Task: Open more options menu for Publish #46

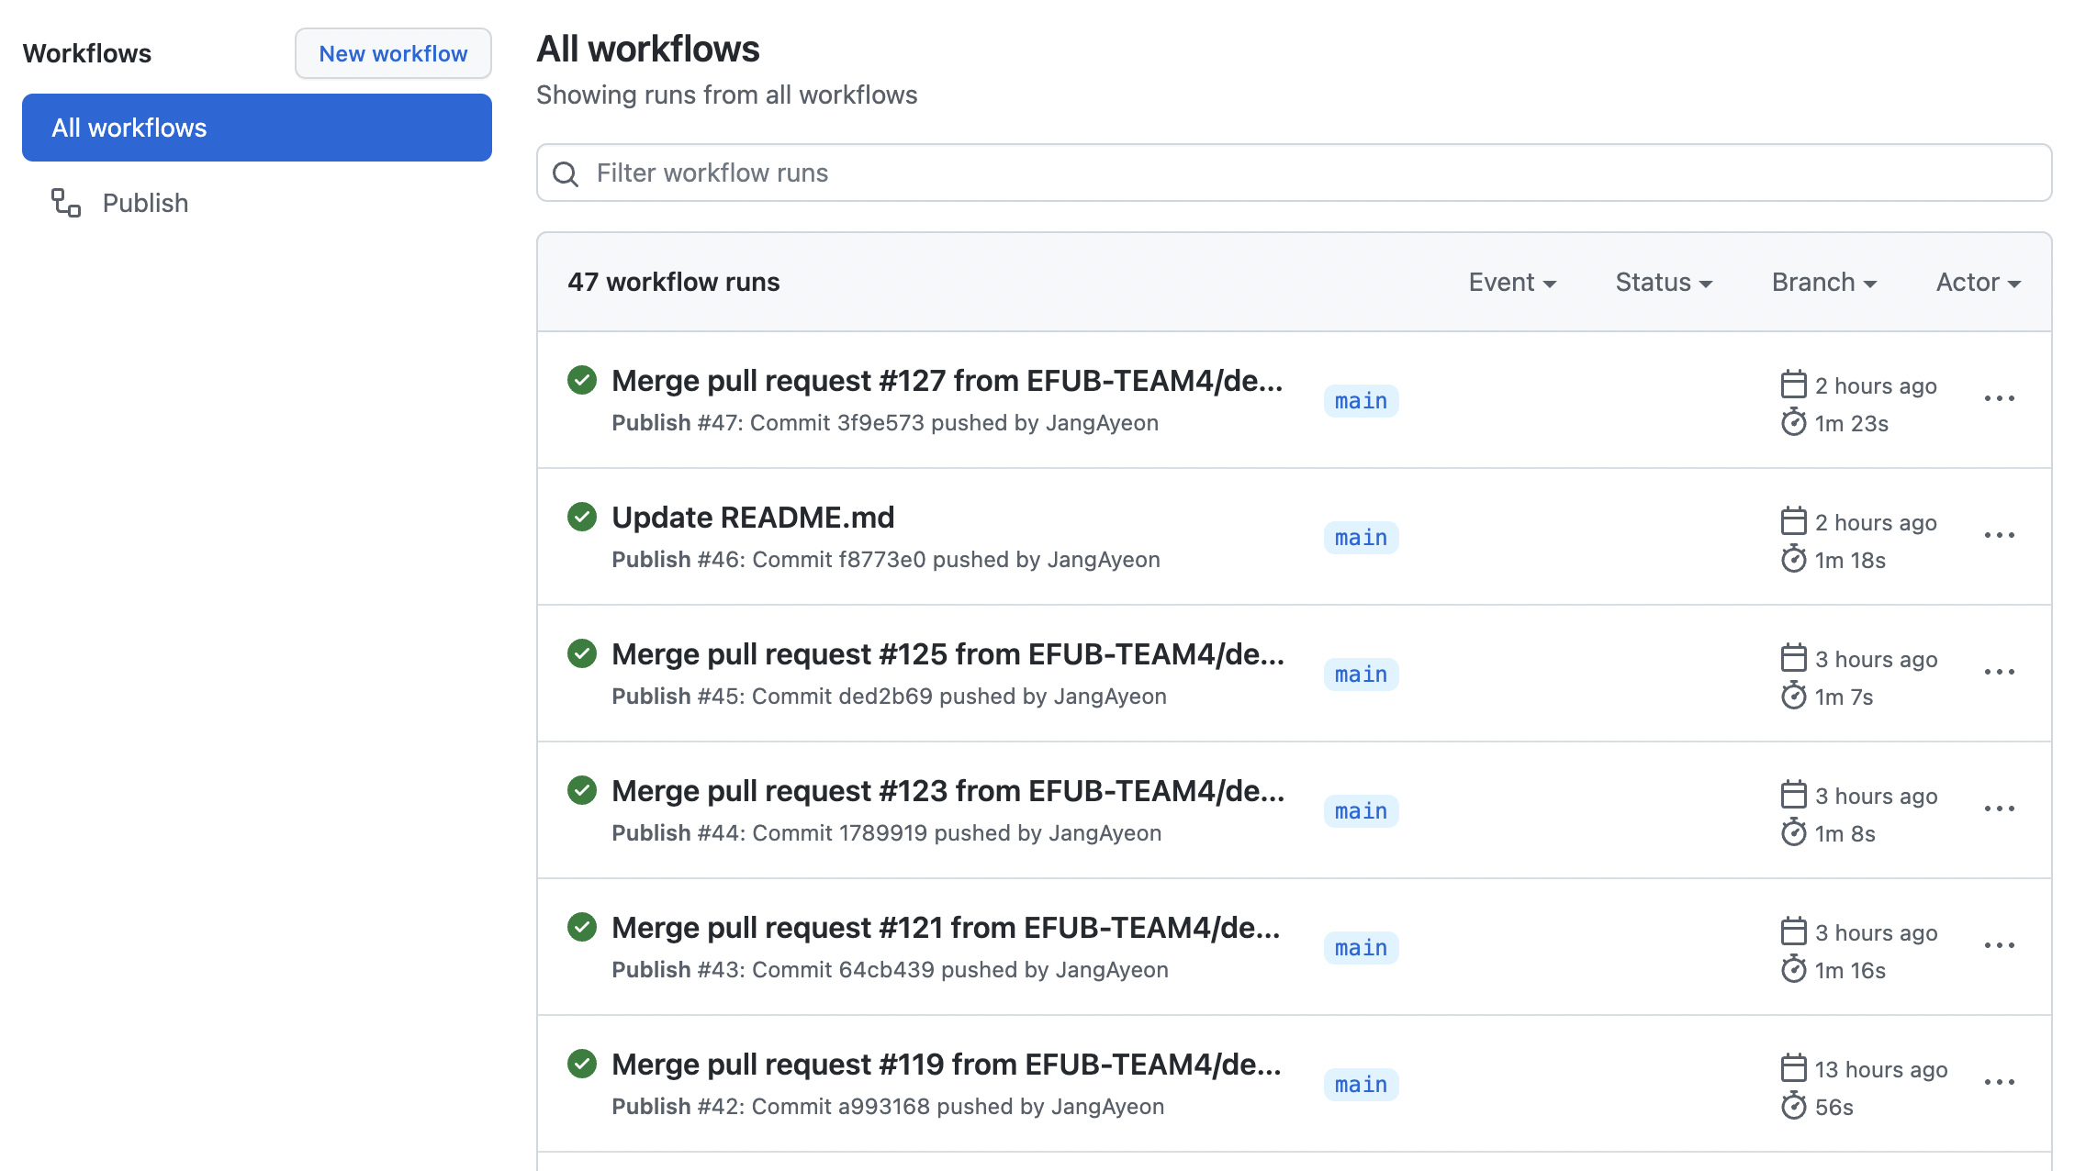Action: click(x=1999, y=535)
